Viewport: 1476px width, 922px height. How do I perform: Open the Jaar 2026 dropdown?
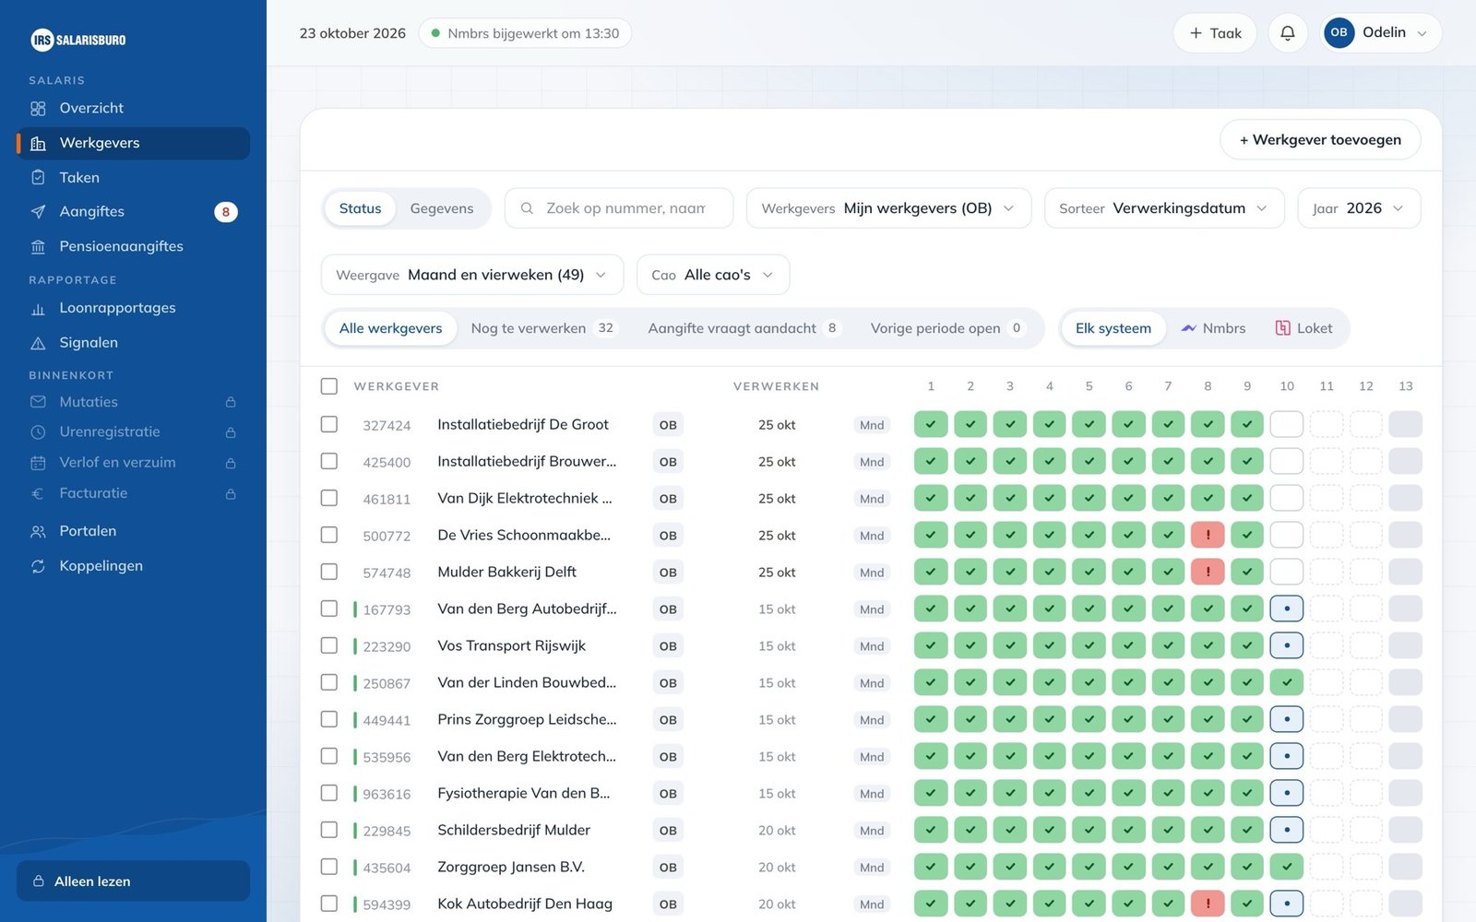[1359, 208]
